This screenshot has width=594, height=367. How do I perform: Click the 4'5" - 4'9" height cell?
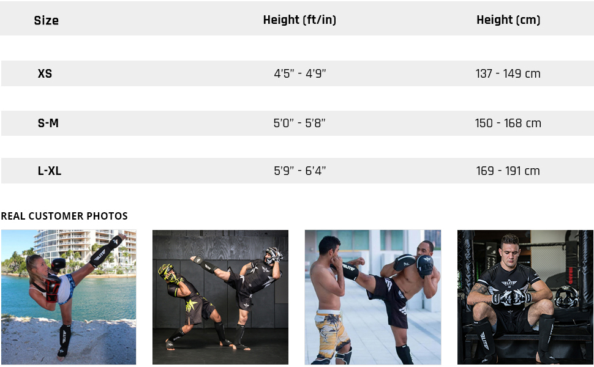click(299, 73)
